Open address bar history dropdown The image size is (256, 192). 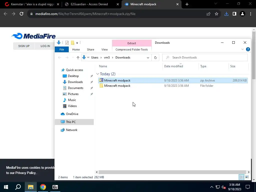(148, 58)
